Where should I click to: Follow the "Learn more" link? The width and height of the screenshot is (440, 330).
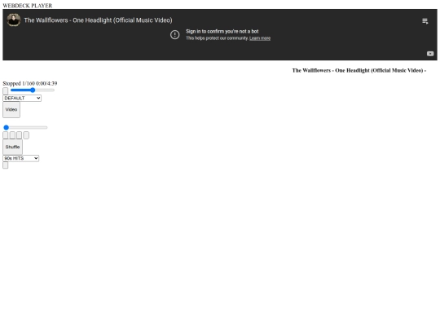260,38
